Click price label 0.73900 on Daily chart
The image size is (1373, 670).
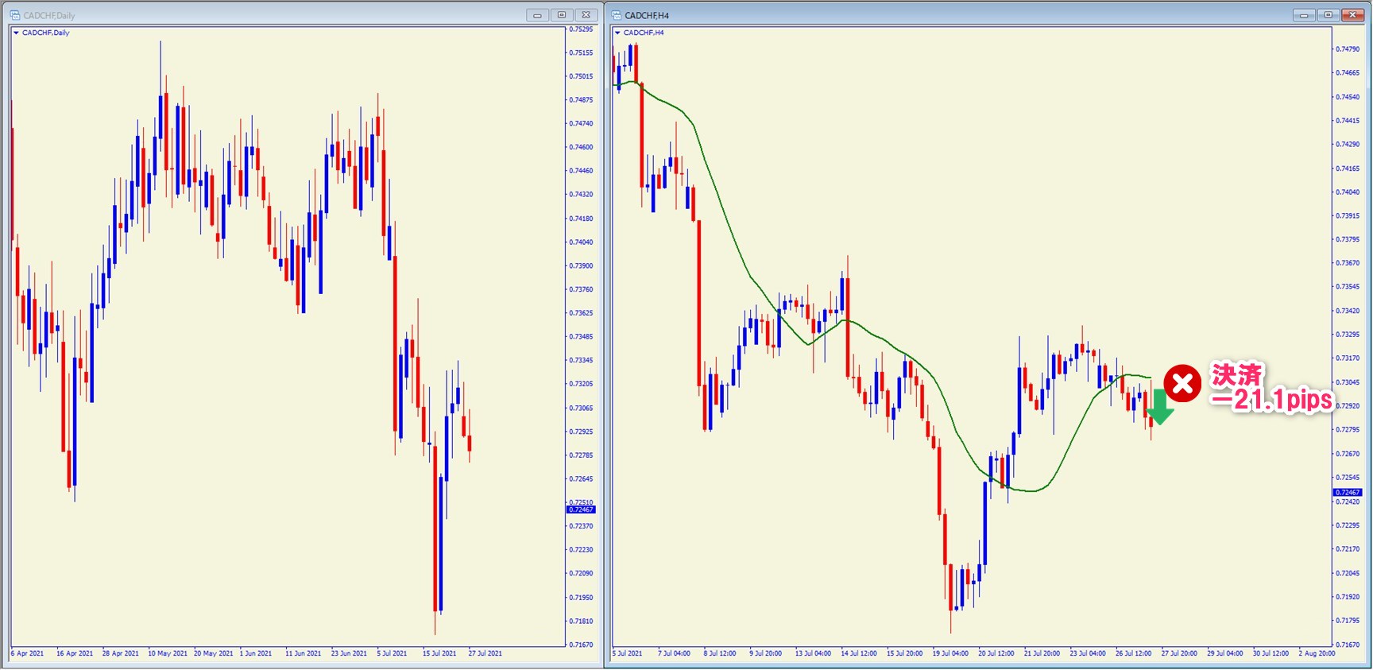pyautogui.click(x=581, y=265)
